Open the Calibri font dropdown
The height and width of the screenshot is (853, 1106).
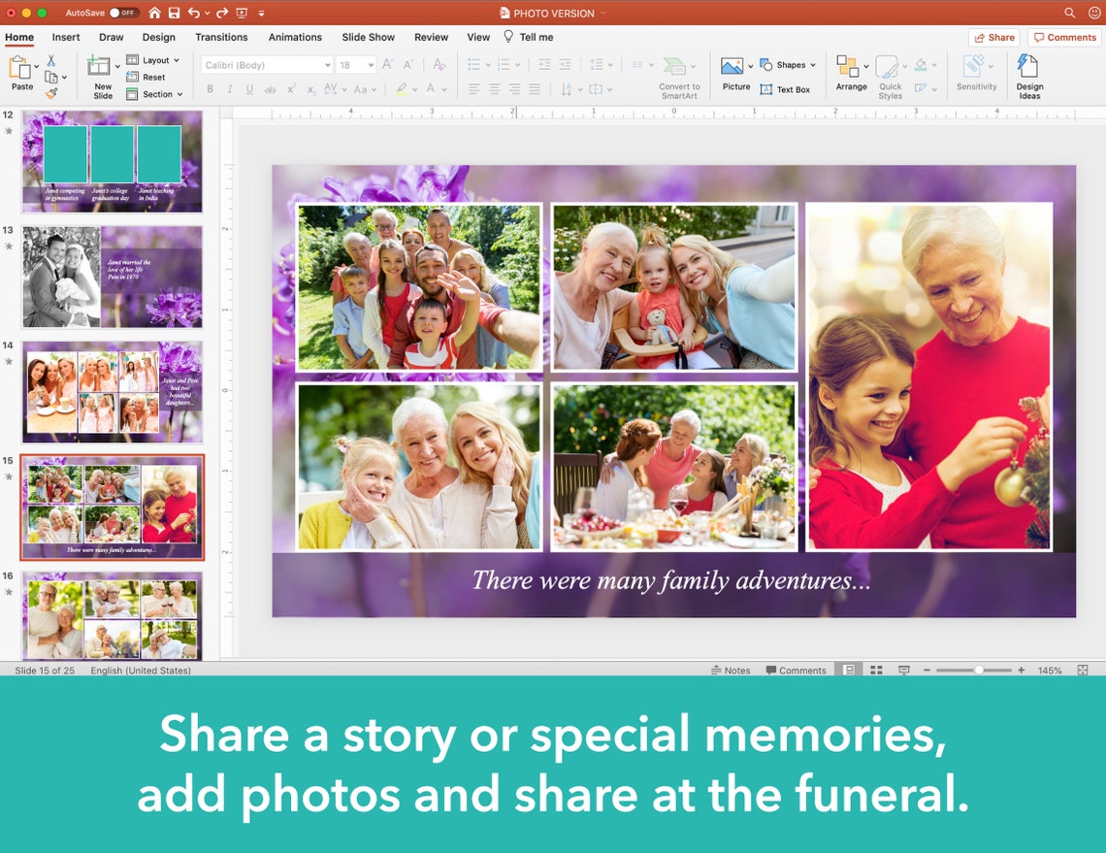coord(265,64)
